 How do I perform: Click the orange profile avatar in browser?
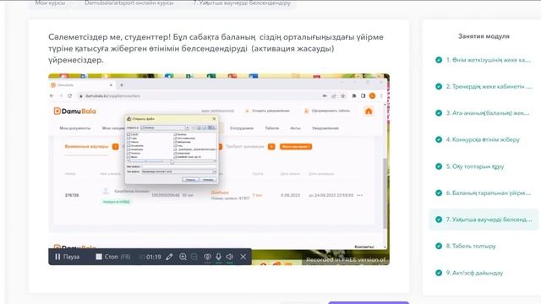(372, 95)
